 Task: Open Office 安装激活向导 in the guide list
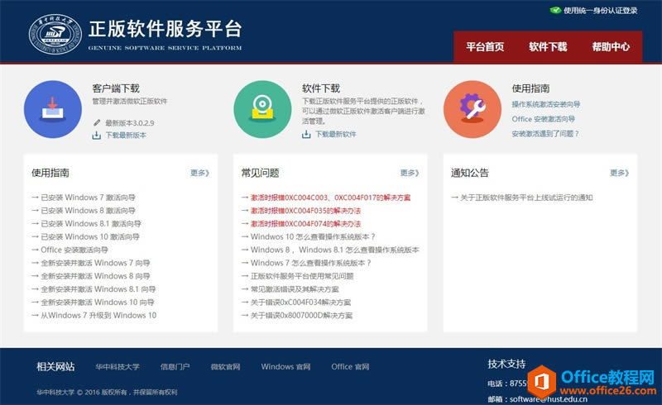point(74,250)
